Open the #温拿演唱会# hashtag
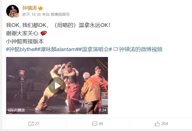The height and width of the screenshot is (131, 192). [x=95, y=49]
